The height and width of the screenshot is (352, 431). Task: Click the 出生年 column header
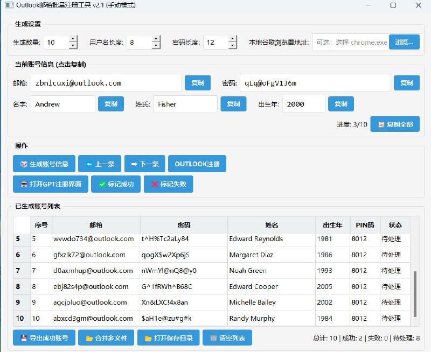pyautogui.click(x=332, y=225)
